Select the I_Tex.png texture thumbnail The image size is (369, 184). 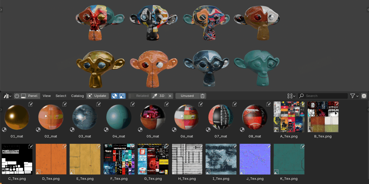click(221, 159)
